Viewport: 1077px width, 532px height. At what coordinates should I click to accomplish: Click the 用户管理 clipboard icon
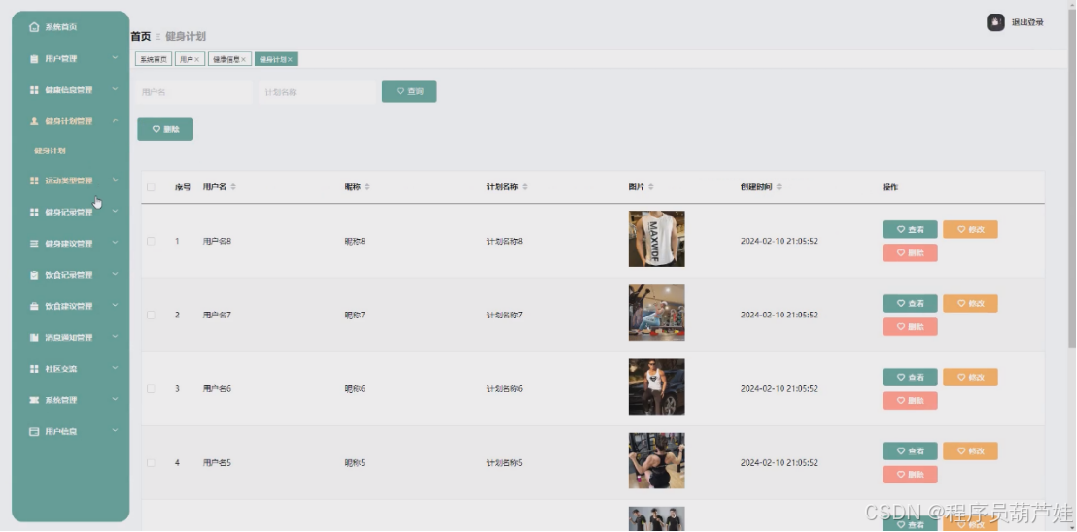[34, 59]
